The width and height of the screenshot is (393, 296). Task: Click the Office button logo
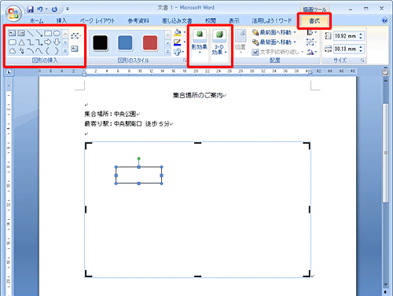click(13, 13)
